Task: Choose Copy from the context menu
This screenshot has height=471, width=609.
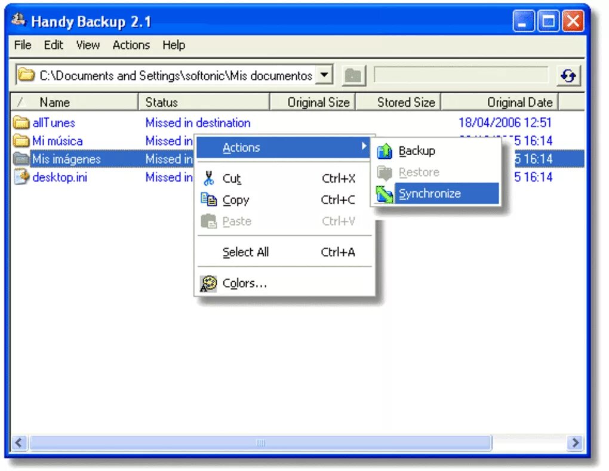Action: coord(284,199)
